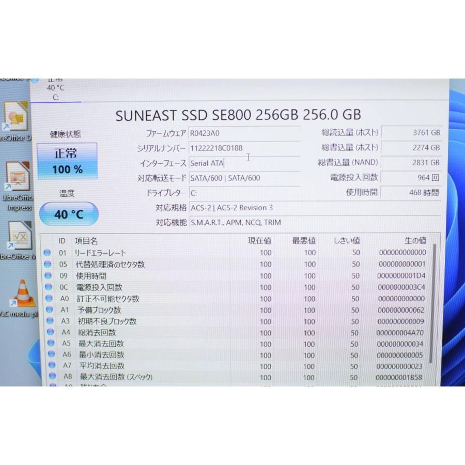
Task: Click raw value 000000001B58
Action: (399, 377)
